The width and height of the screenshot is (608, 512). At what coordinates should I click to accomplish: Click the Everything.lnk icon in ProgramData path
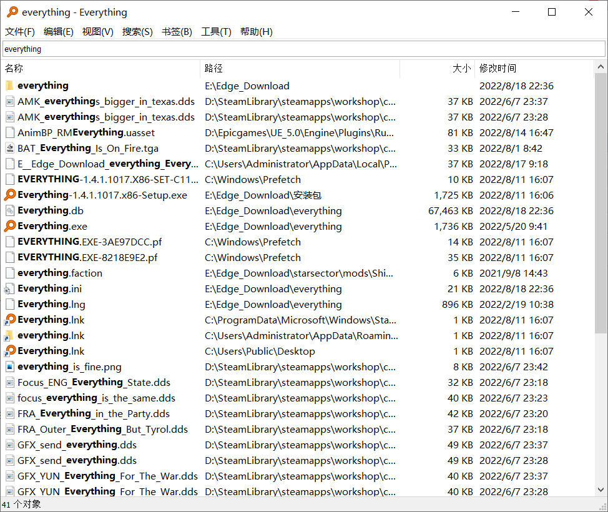(x=10, y=320)
